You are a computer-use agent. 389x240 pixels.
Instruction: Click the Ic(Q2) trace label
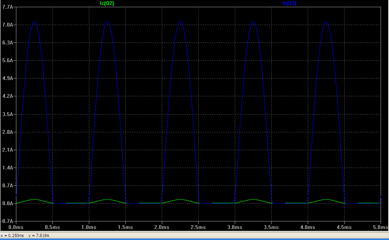[x=107, y=3]
